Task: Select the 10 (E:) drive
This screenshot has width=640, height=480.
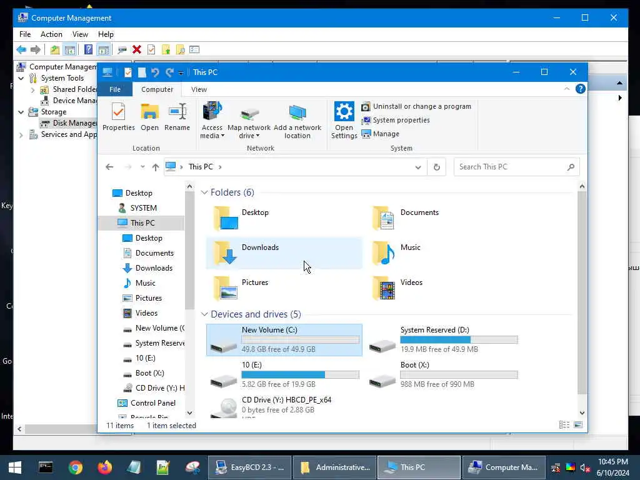Action: 284,375
